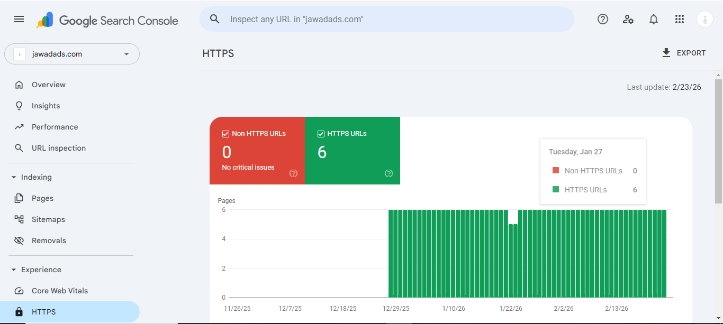Go to Performance report
The image size is (723, 324).
point(55,127)
